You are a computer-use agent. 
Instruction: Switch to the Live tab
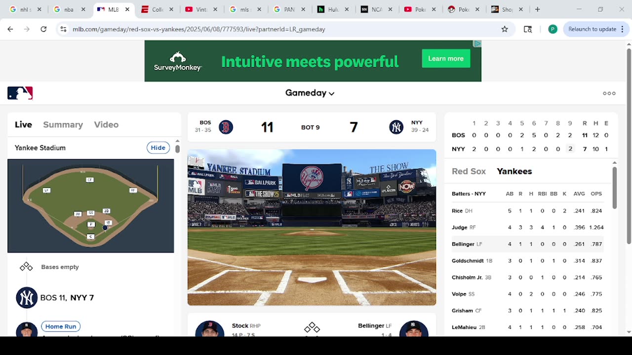pos(23,125)
